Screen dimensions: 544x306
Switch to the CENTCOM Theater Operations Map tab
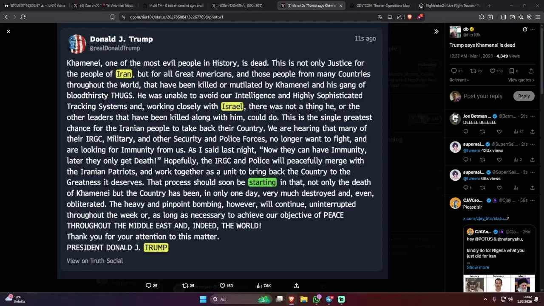pyautogui.click(x=380, y=6)
